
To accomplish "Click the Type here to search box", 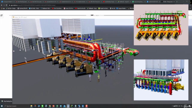I will click(x=16, y=106).
